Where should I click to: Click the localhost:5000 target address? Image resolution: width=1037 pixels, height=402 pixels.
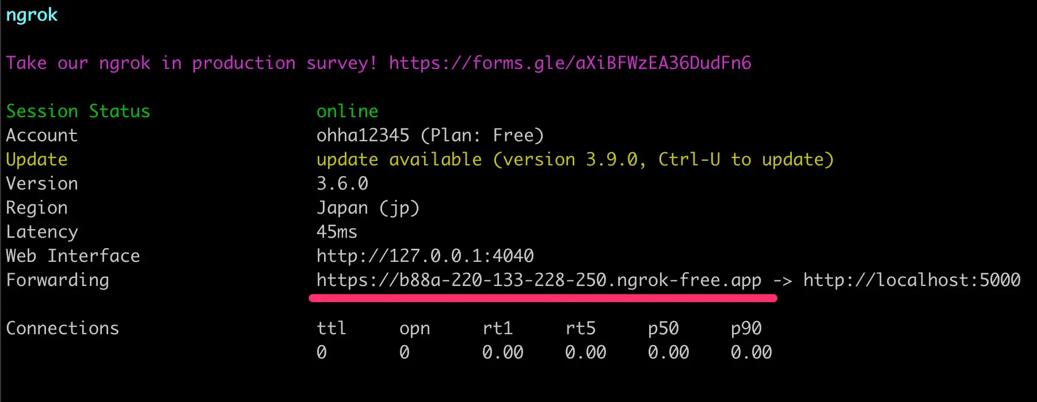coord(912,280)
